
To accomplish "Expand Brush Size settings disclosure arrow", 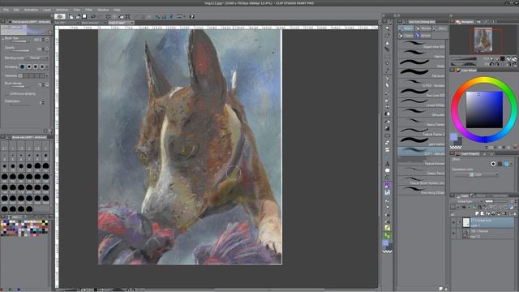I will coord(3,39).
